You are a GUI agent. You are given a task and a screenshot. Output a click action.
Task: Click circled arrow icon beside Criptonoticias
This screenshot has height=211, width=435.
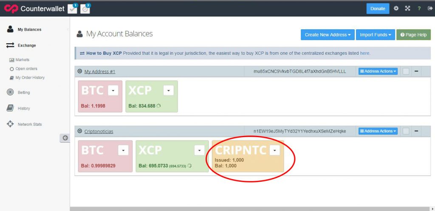click(x=80, y=131)
